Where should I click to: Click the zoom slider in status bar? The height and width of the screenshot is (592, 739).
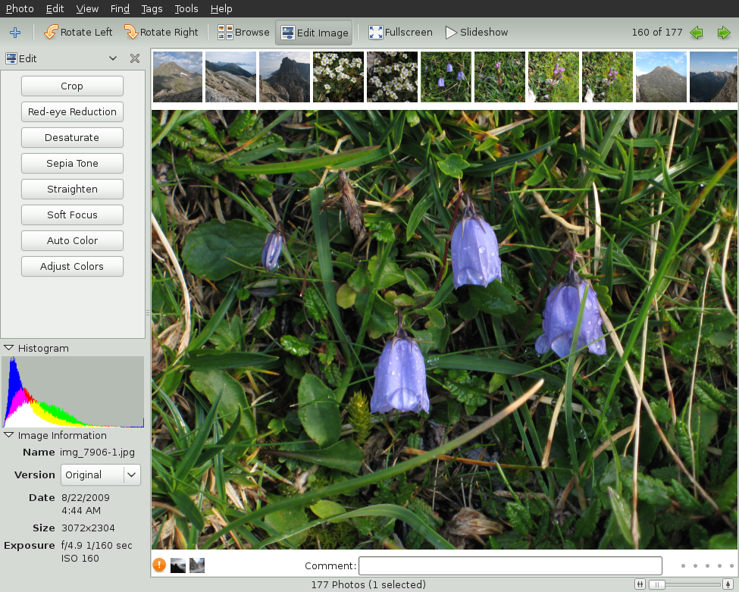[x=688, y=584]
